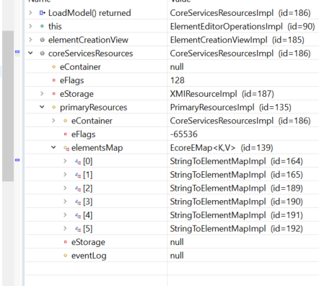Image resolution: width=319 pixels, height=286 pixels.
Task: Click the yellow icon beside eventLog
Action: point(65,256)
